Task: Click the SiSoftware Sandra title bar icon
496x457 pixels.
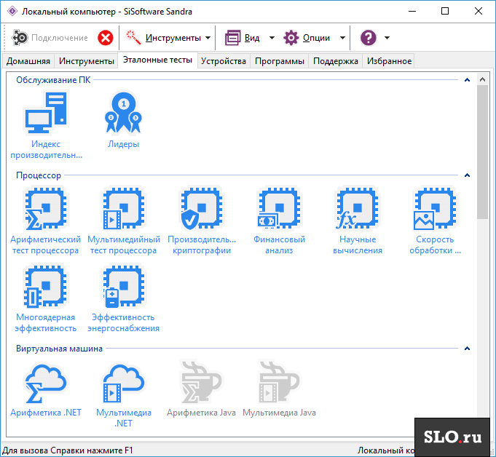Action: [12, 12]
